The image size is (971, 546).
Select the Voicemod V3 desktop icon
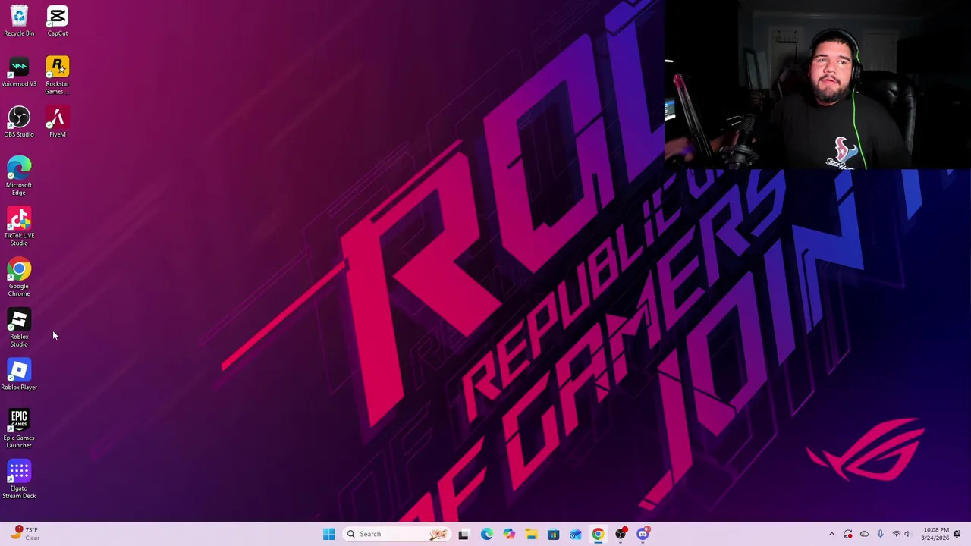[x=19, y=72]
